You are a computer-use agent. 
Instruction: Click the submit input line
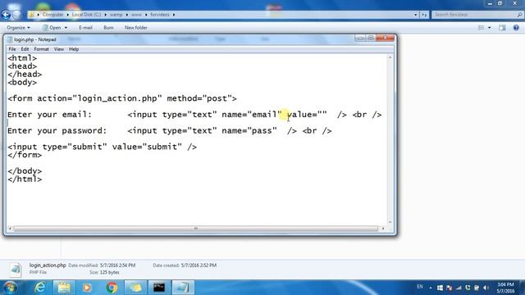point(102,147)
